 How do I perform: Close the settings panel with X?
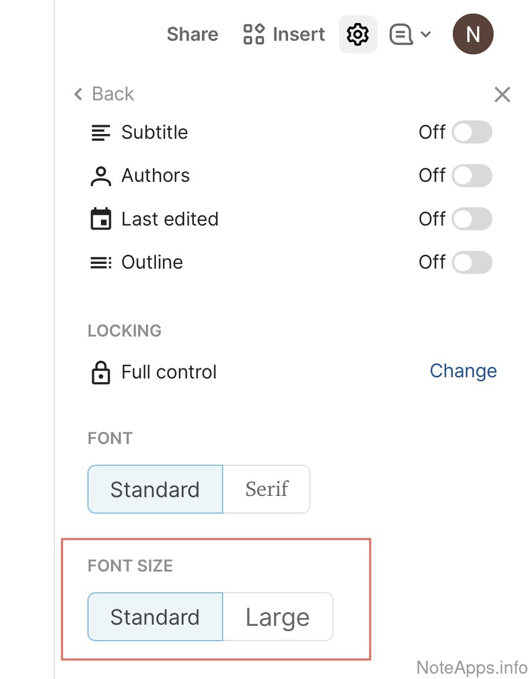(502, 94)
